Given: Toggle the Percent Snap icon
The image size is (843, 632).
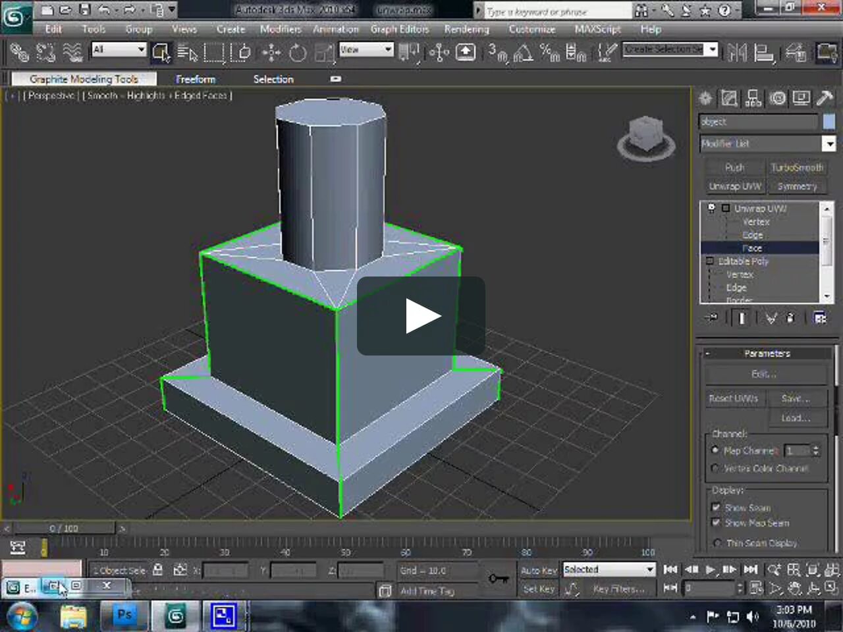Looking at the screenshot, I should (x=549, y=52).
